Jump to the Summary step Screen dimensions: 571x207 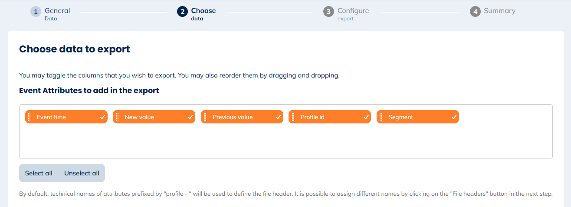499,11
